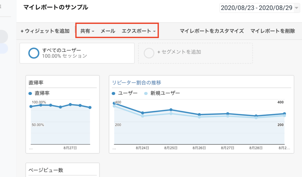The height and width of the screenshot is (177, 302).
Task: Click マイレポートを削除
Action: [273, 31]
